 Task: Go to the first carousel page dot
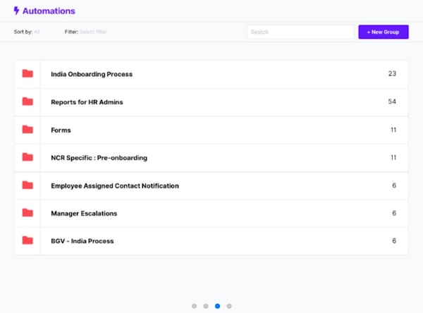click(x=194, y=306)
